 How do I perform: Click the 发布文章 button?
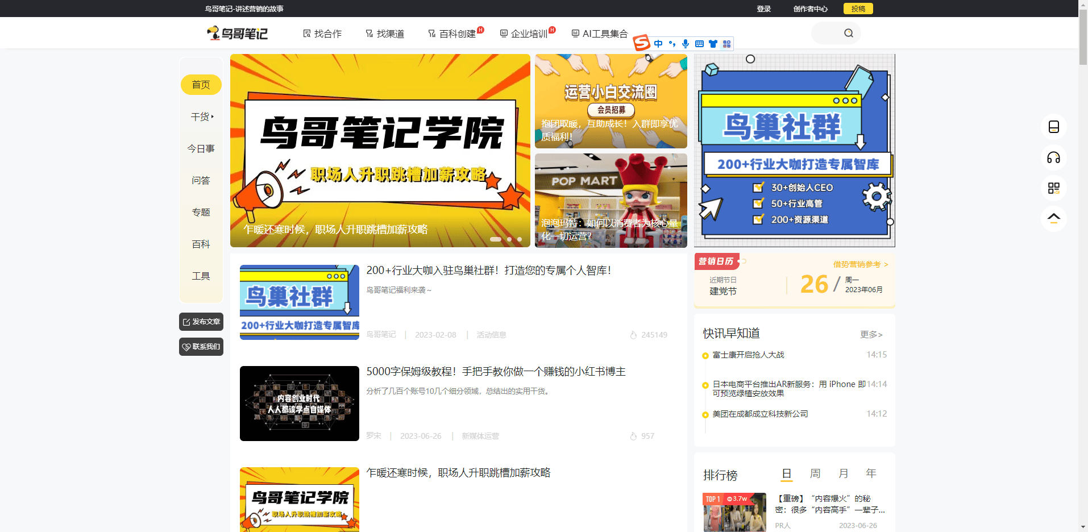point(201,322)
